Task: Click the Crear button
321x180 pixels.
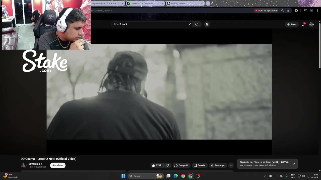Action: click(x=292, y=24)
